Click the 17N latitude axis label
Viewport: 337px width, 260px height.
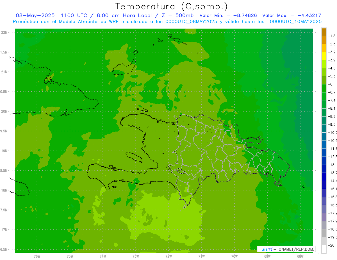click(4, 230)
